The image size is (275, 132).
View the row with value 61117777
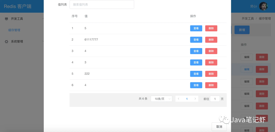pos(196,40)
